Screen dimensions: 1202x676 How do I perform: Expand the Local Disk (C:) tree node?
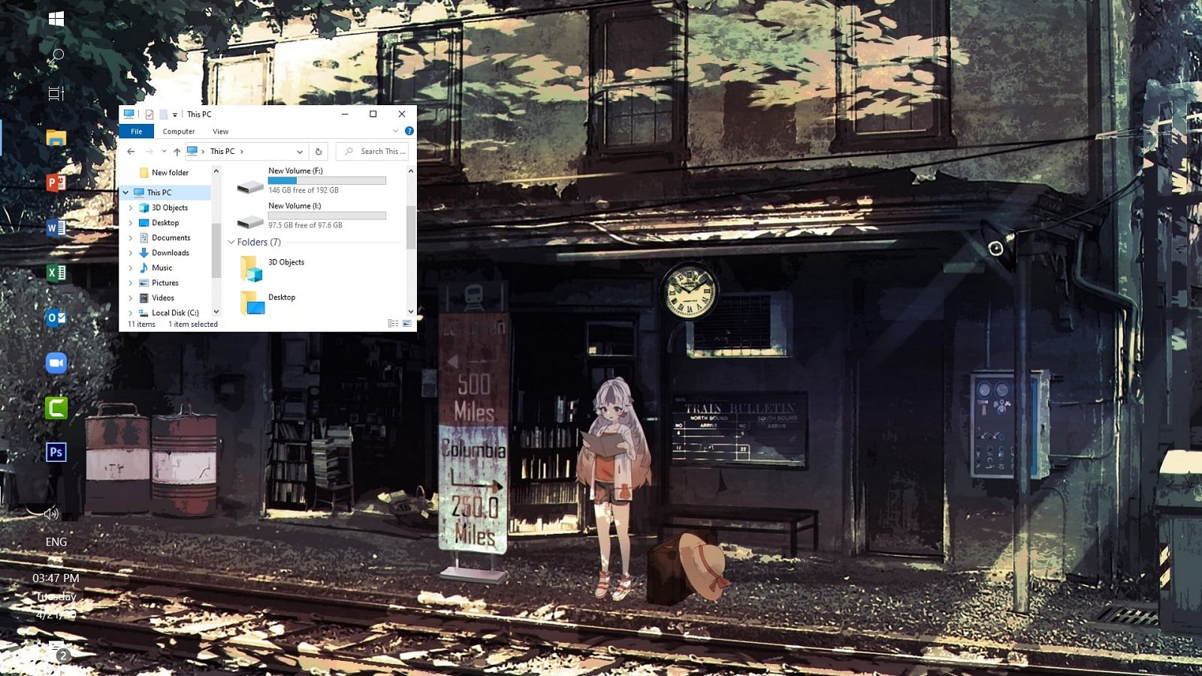point(131,313)
